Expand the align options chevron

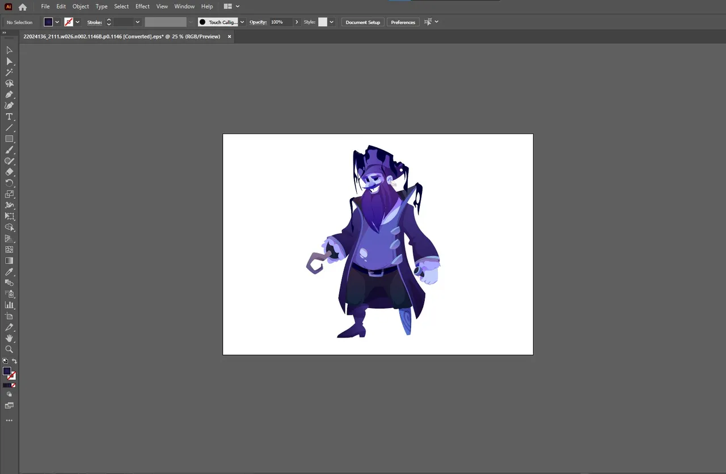pyautogui.click(x=436, y=22)
